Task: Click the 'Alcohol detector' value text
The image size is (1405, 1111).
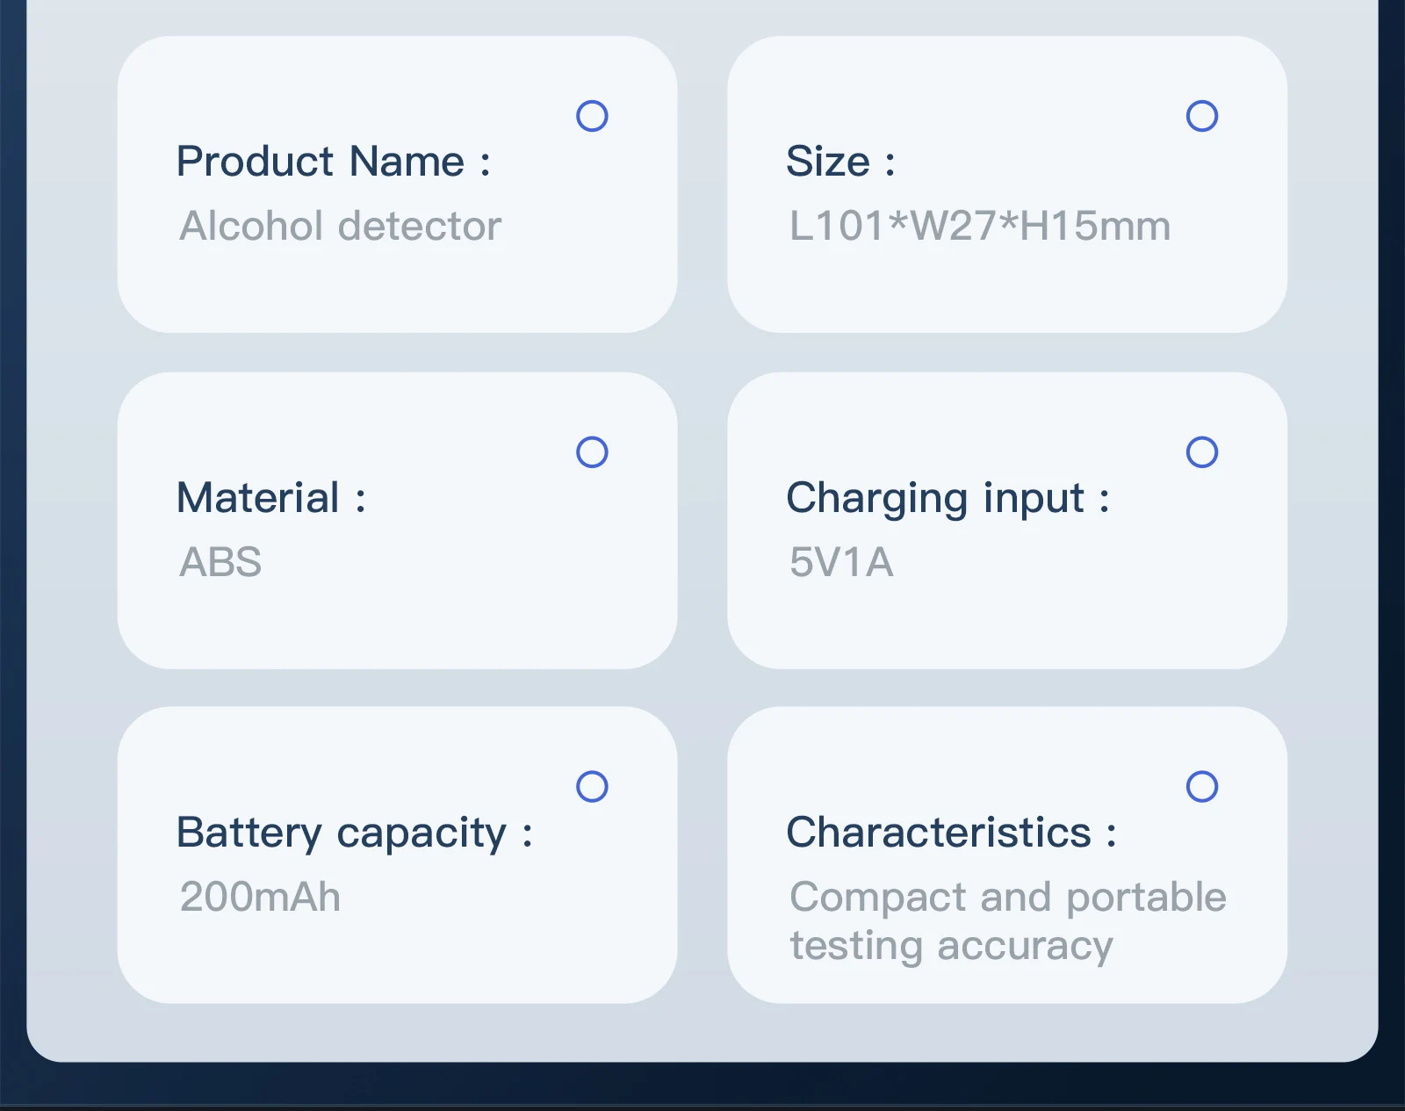Action: (340, 227)
